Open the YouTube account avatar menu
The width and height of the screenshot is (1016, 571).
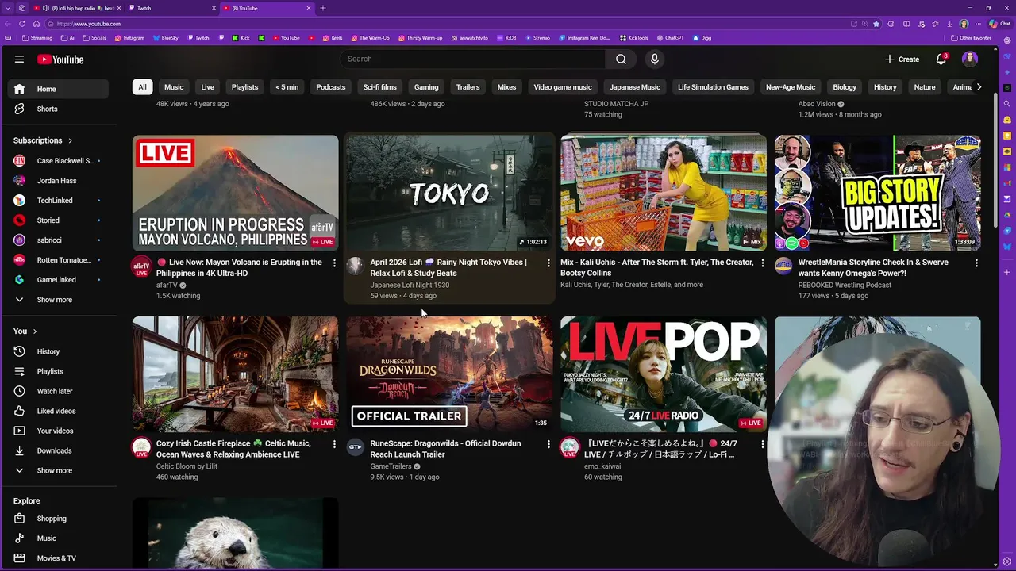[970, 59]
